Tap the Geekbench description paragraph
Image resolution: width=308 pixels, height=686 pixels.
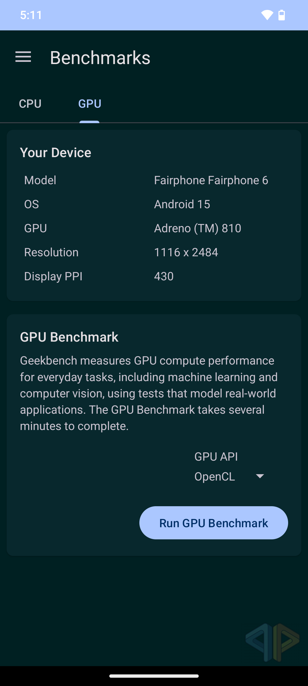click(149, 393)
